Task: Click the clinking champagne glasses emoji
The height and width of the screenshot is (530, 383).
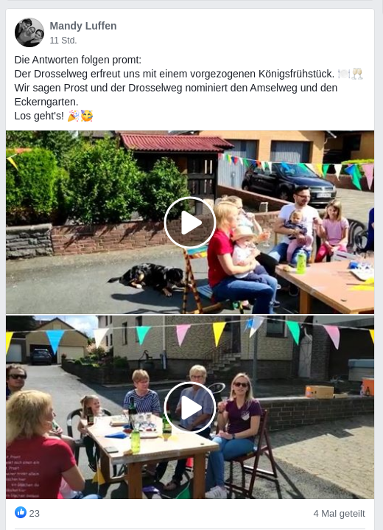Action: (357, 74)
